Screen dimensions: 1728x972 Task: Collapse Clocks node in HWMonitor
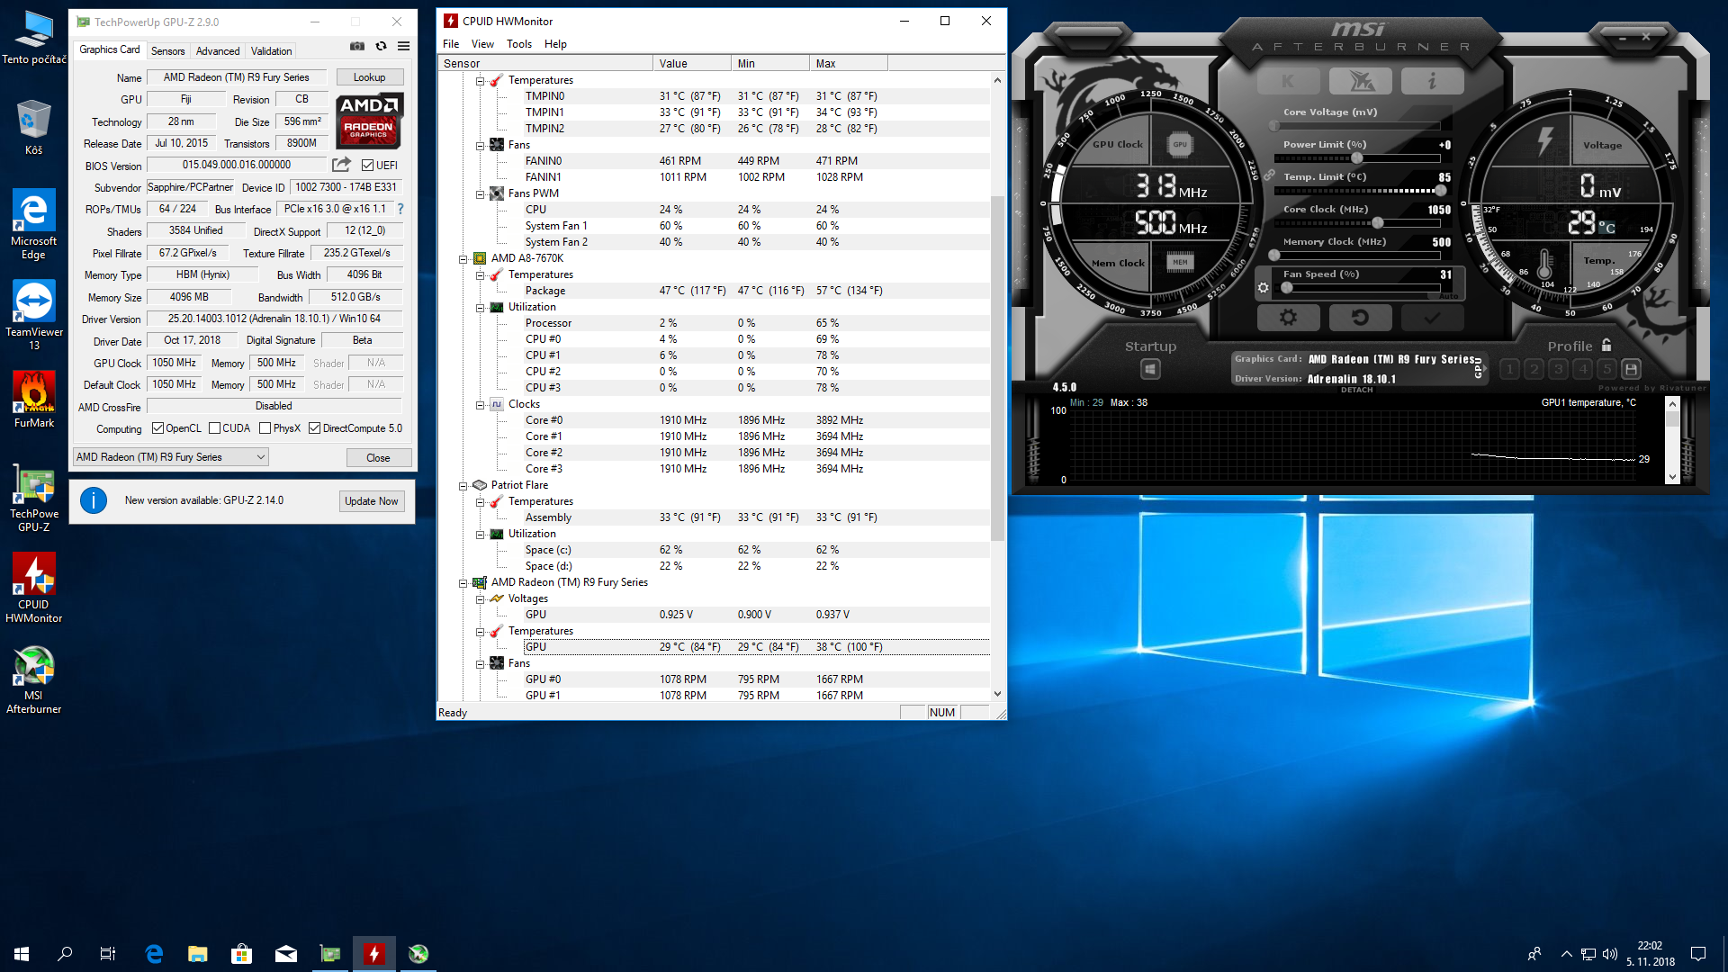coord(481,404)
